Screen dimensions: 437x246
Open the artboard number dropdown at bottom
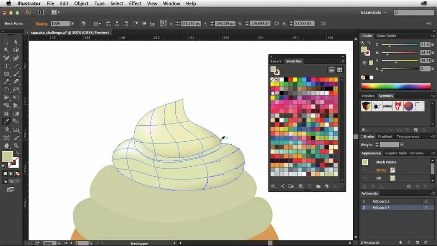91,243
